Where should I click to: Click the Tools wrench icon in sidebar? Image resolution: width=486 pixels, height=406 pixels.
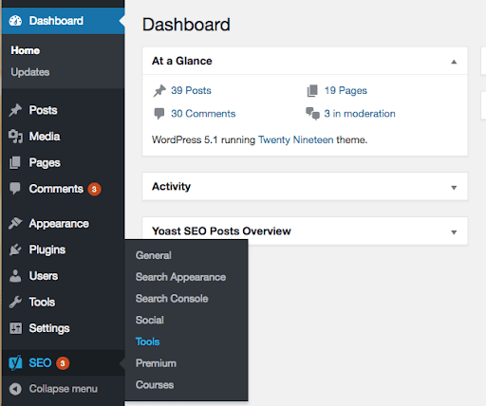15,302
